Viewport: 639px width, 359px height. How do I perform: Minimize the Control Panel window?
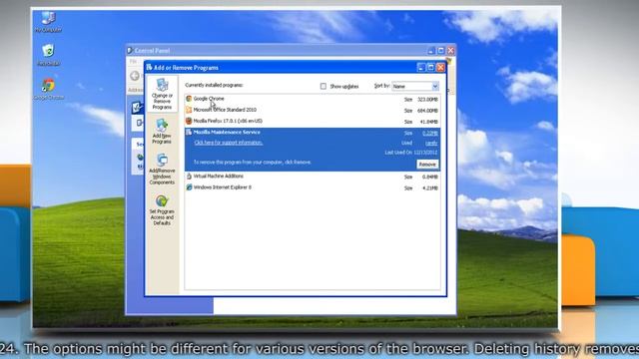point(431,51)
